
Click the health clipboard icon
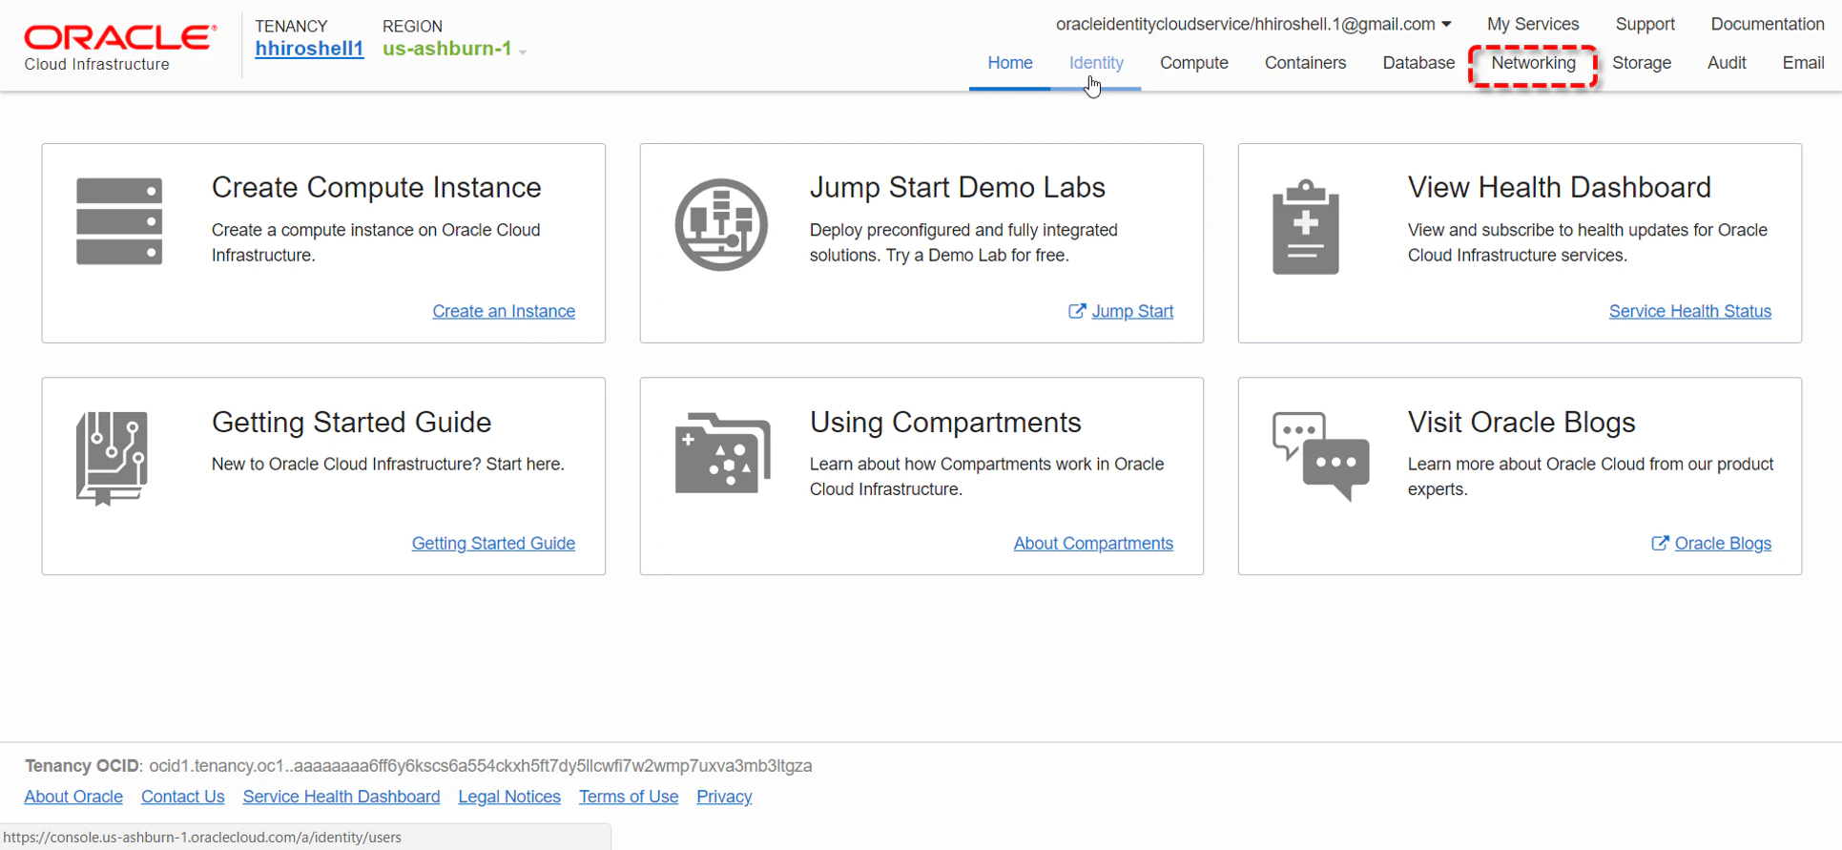pyautogui.click(x=1306, y=227)
